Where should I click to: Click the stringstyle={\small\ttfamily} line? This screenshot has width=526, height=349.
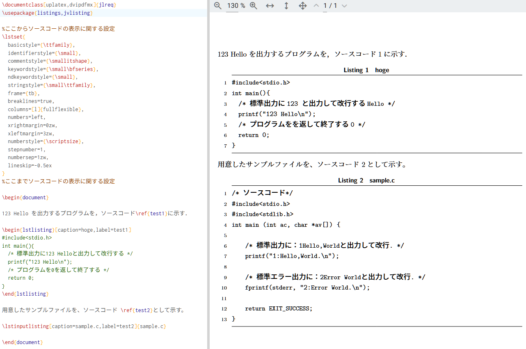[52, 85]
